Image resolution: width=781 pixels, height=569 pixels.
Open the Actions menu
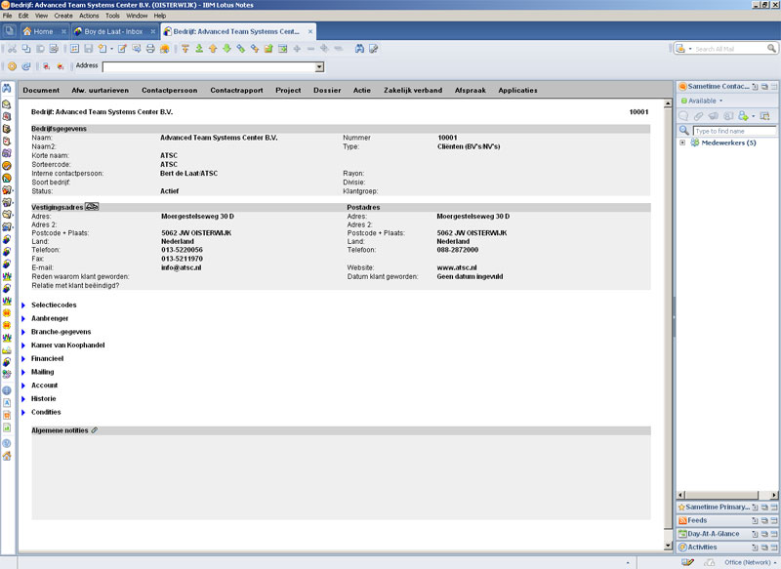coord(89,16)
